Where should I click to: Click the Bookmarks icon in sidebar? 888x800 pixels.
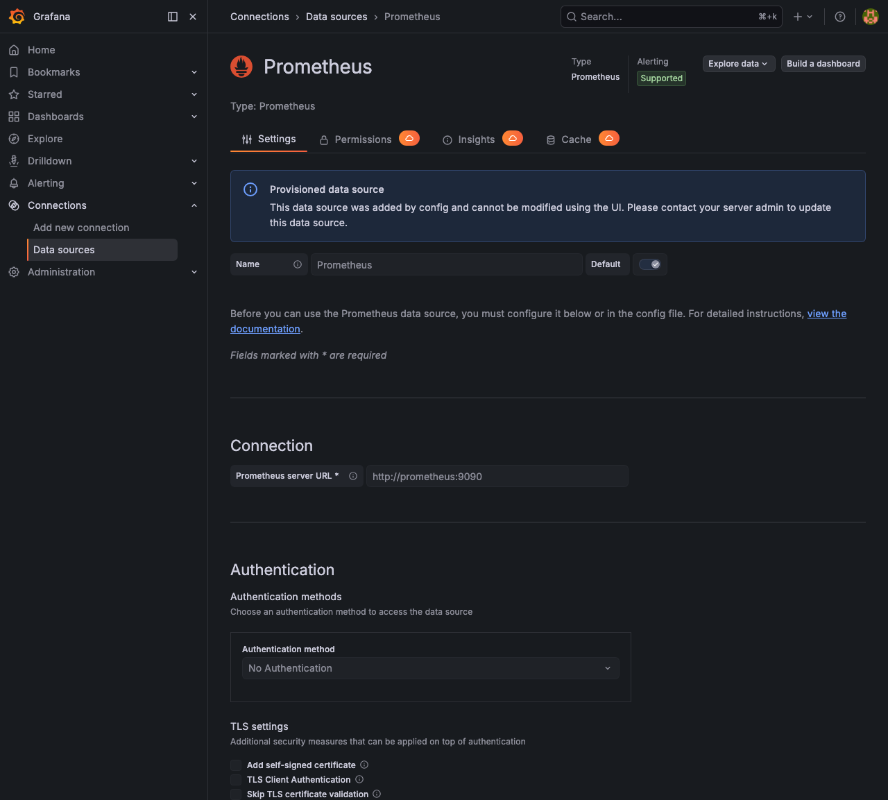pyautogui.click(x=14, y=72)
